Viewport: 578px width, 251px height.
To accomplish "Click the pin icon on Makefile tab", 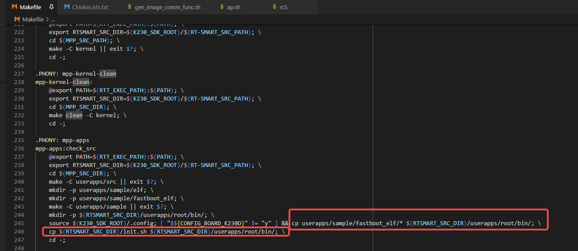I will pyautogui.click(x=52, y=7).
